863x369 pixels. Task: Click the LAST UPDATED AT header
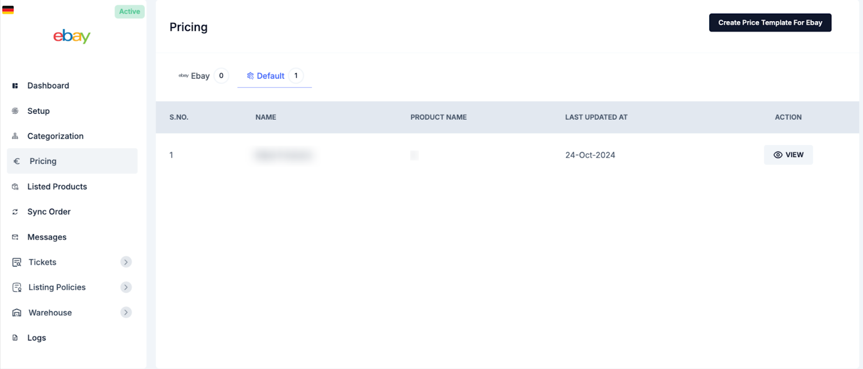pyautogui.click(x=597, y=117)
